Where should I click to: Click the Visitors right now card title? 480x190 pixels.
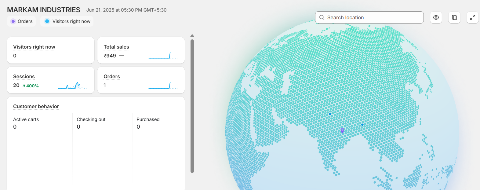[34, 47]
